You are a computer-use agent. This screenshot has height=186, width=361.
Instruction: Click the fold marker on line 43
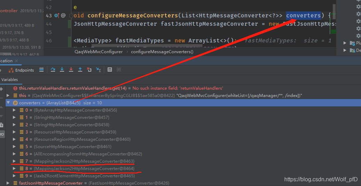71,16
